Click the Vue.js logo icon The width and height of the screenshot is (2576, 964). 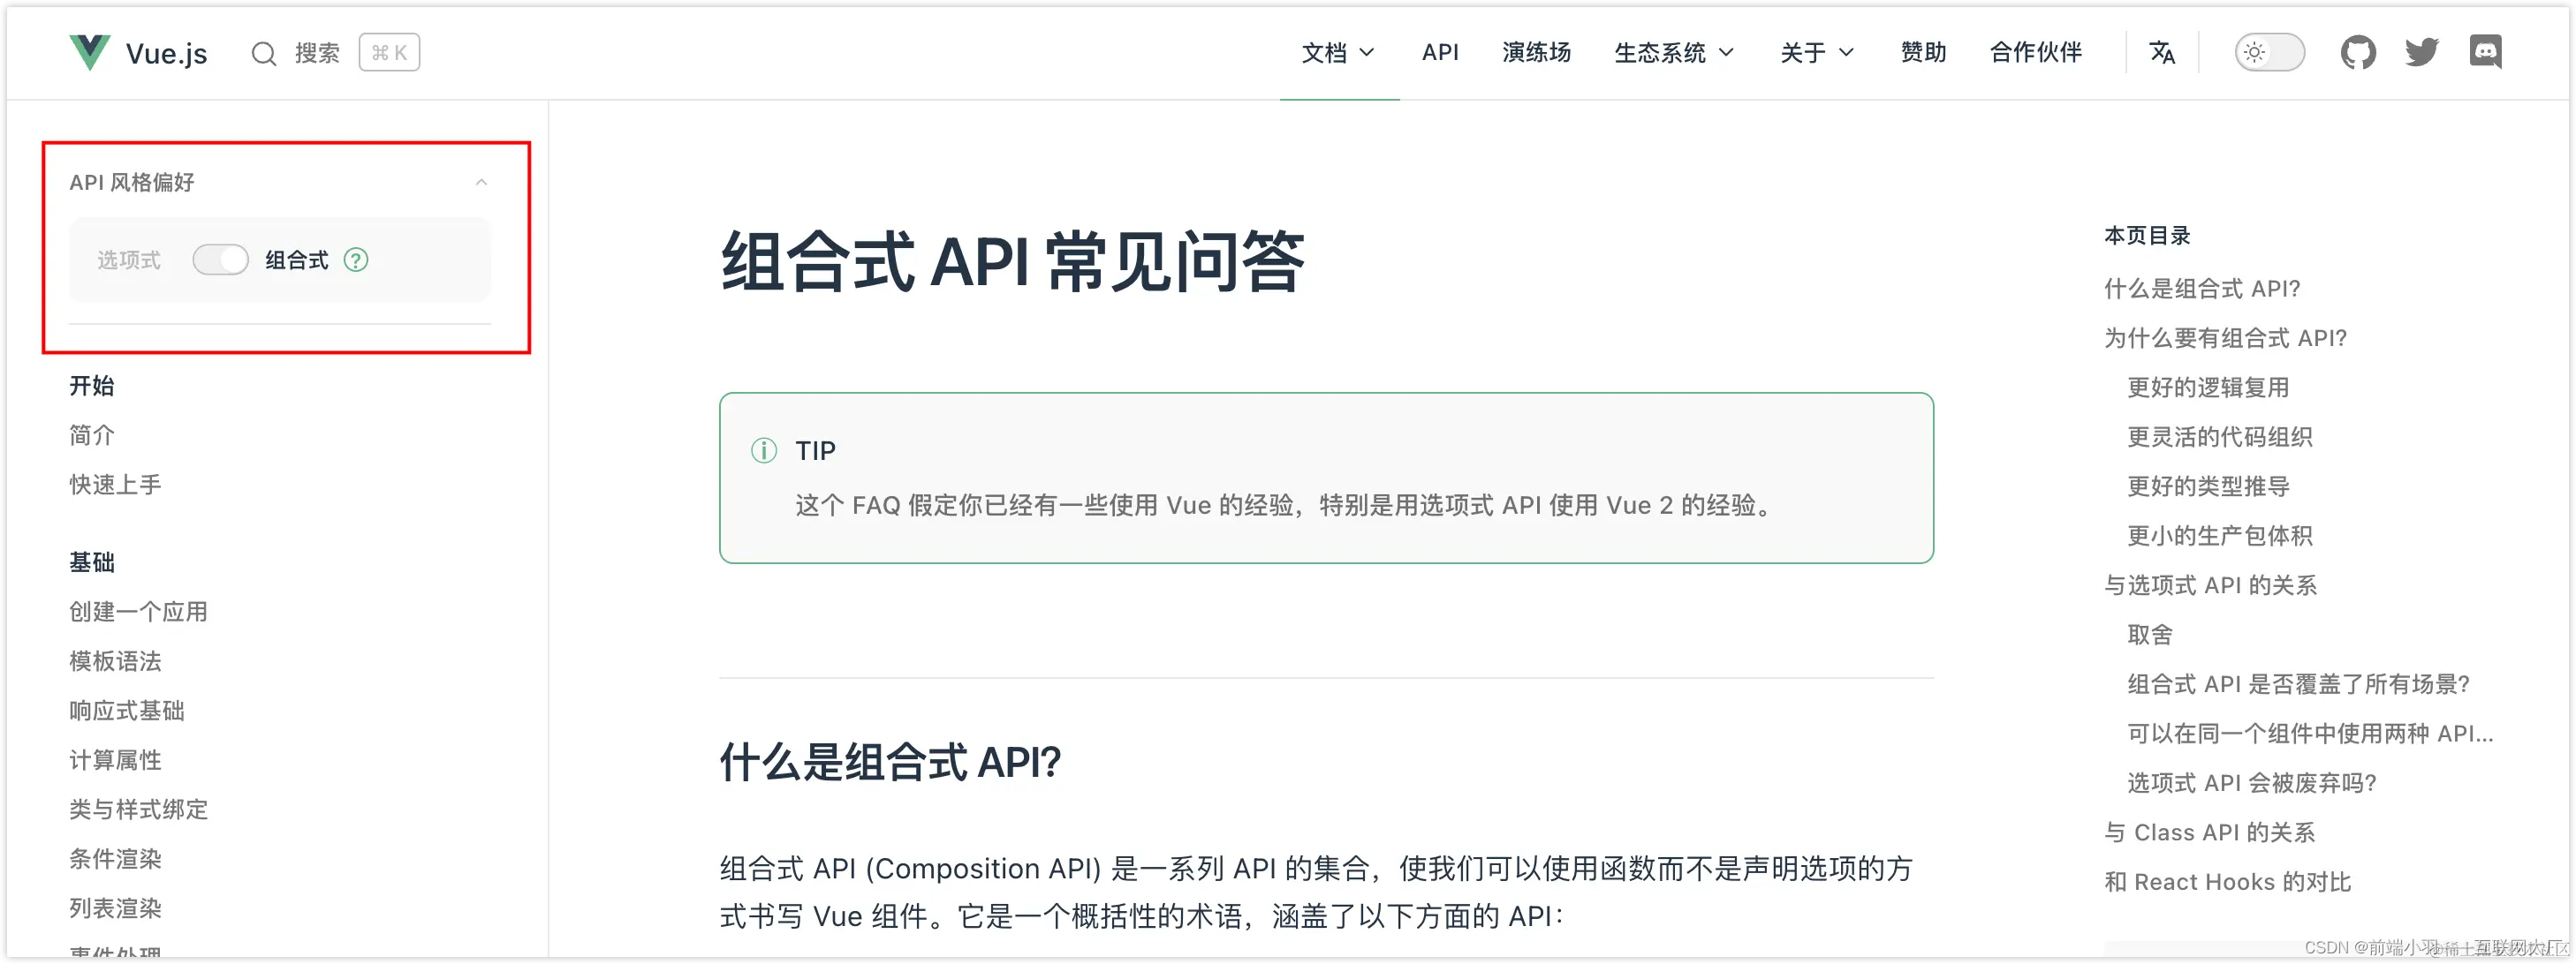point(90,52)
